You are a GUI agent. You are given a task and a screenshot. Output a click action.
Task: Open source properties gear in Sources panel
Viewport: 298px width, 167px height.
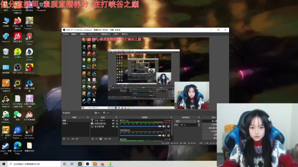click(101, 139)
